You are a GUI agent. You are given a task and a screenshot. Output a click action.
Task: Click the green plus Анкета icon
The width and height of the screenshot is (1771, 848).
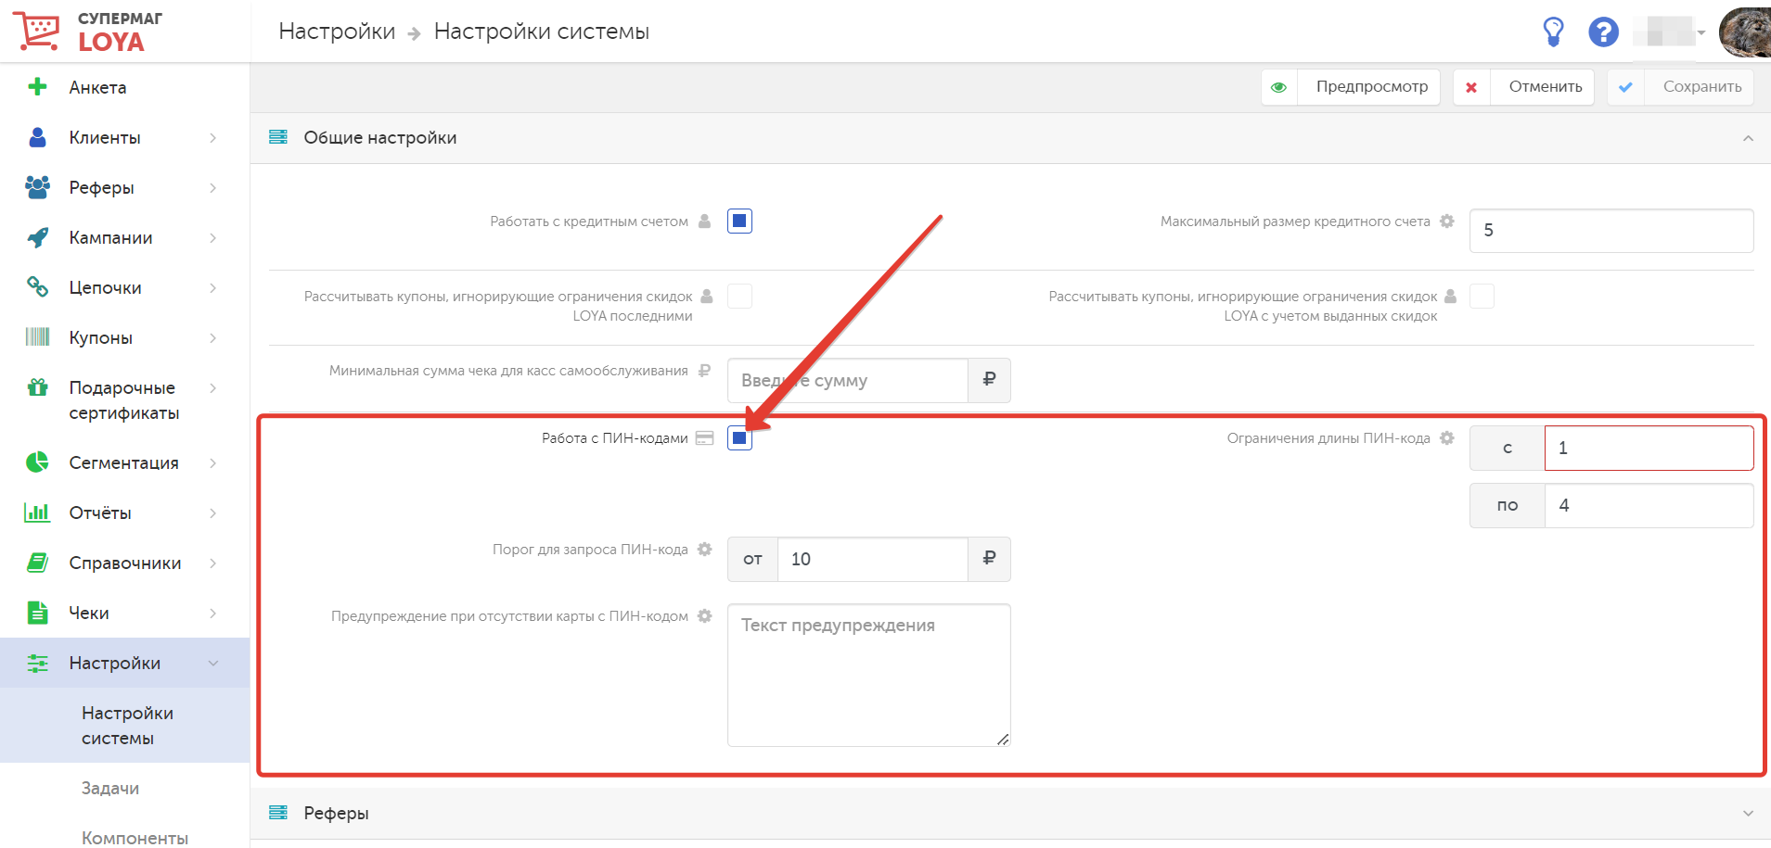[37, 87]
